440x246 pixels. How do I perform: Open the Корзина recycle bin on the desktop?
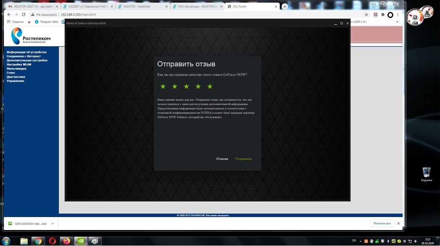[426, 173]
